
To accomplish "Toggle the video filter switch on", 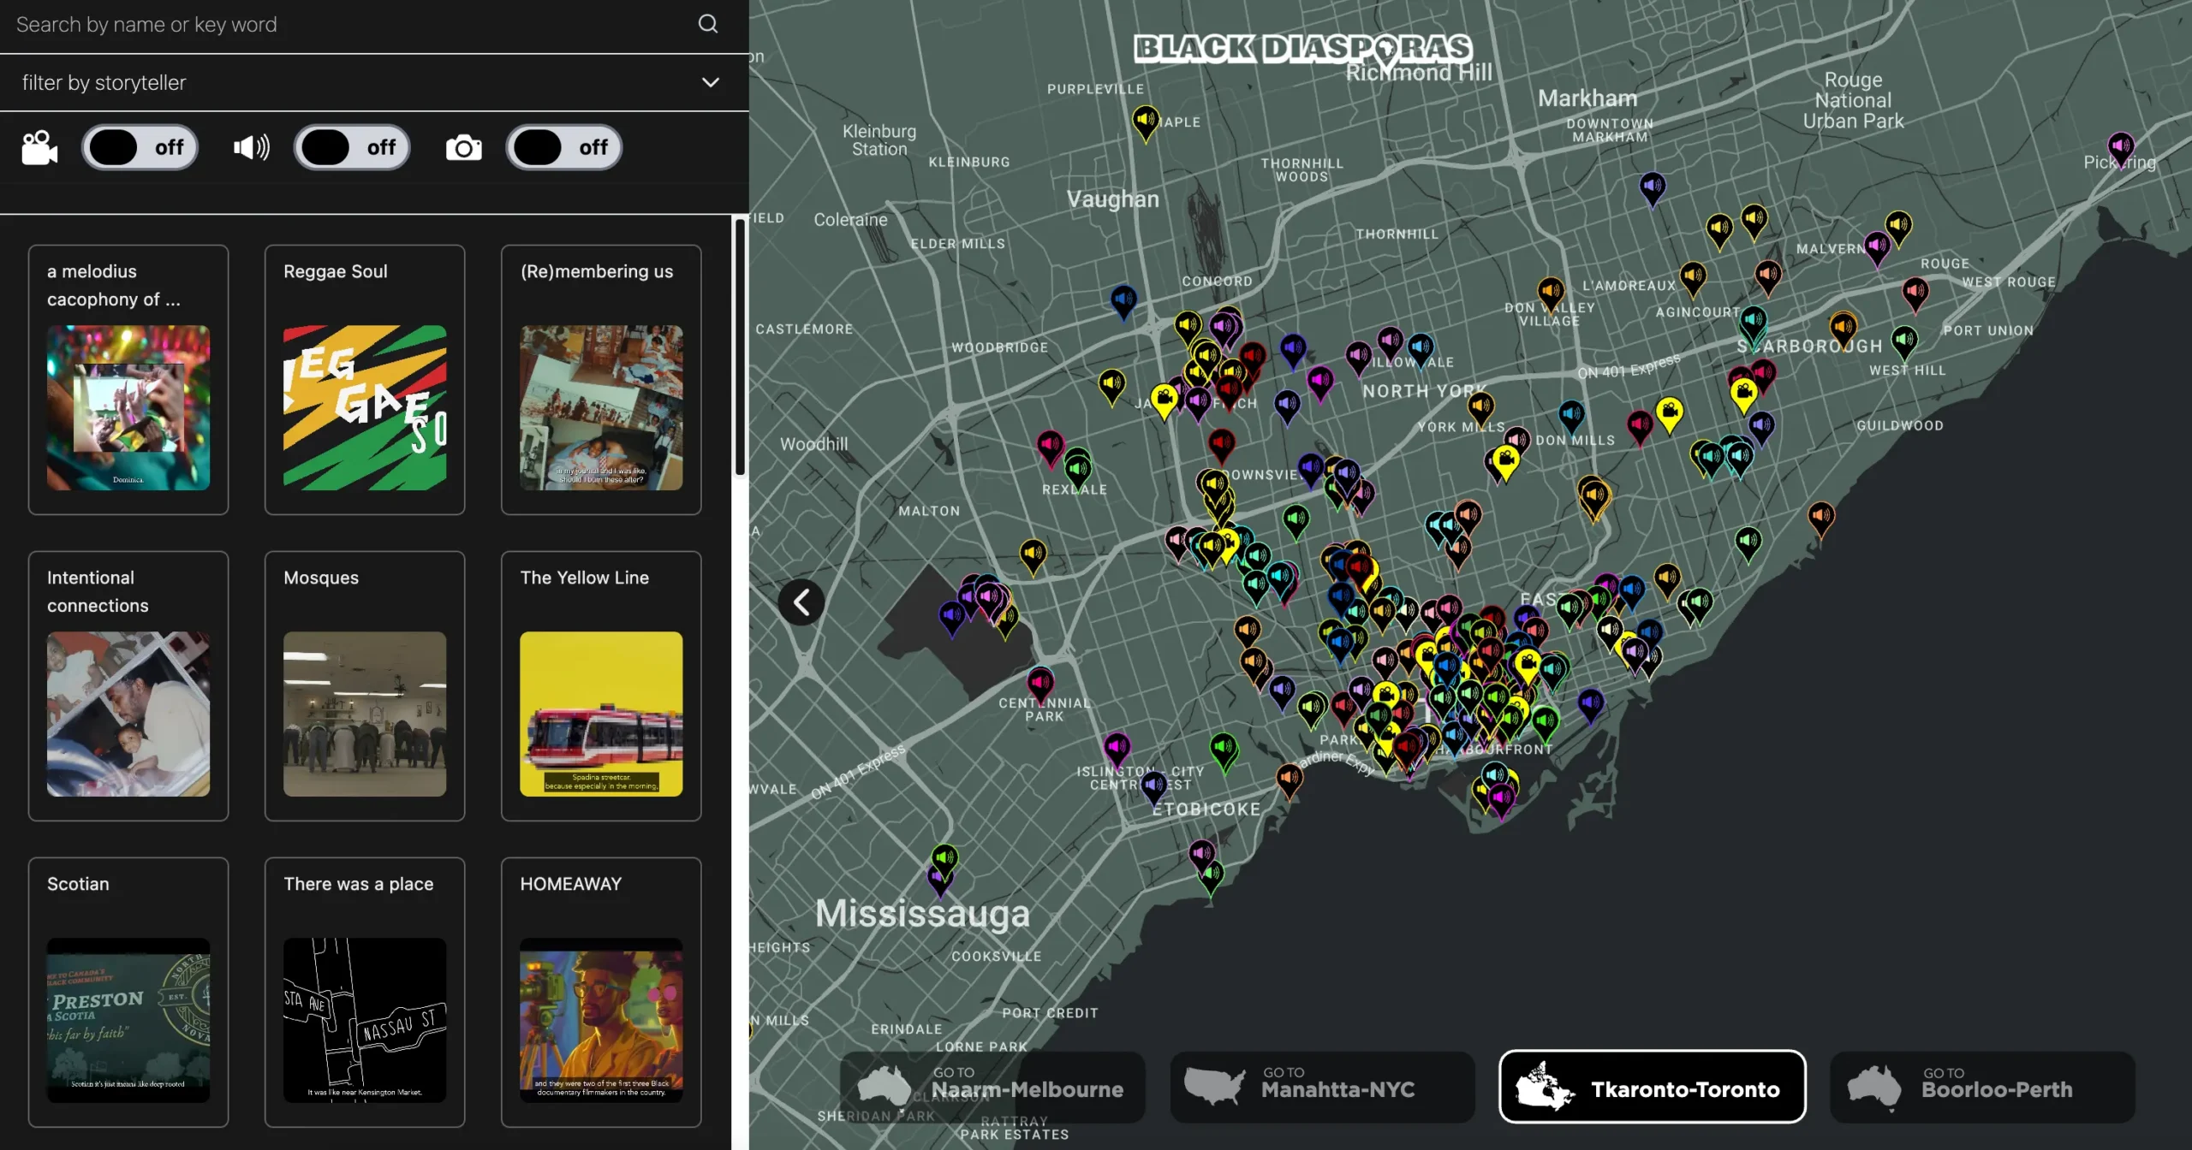I will (140, 148).
